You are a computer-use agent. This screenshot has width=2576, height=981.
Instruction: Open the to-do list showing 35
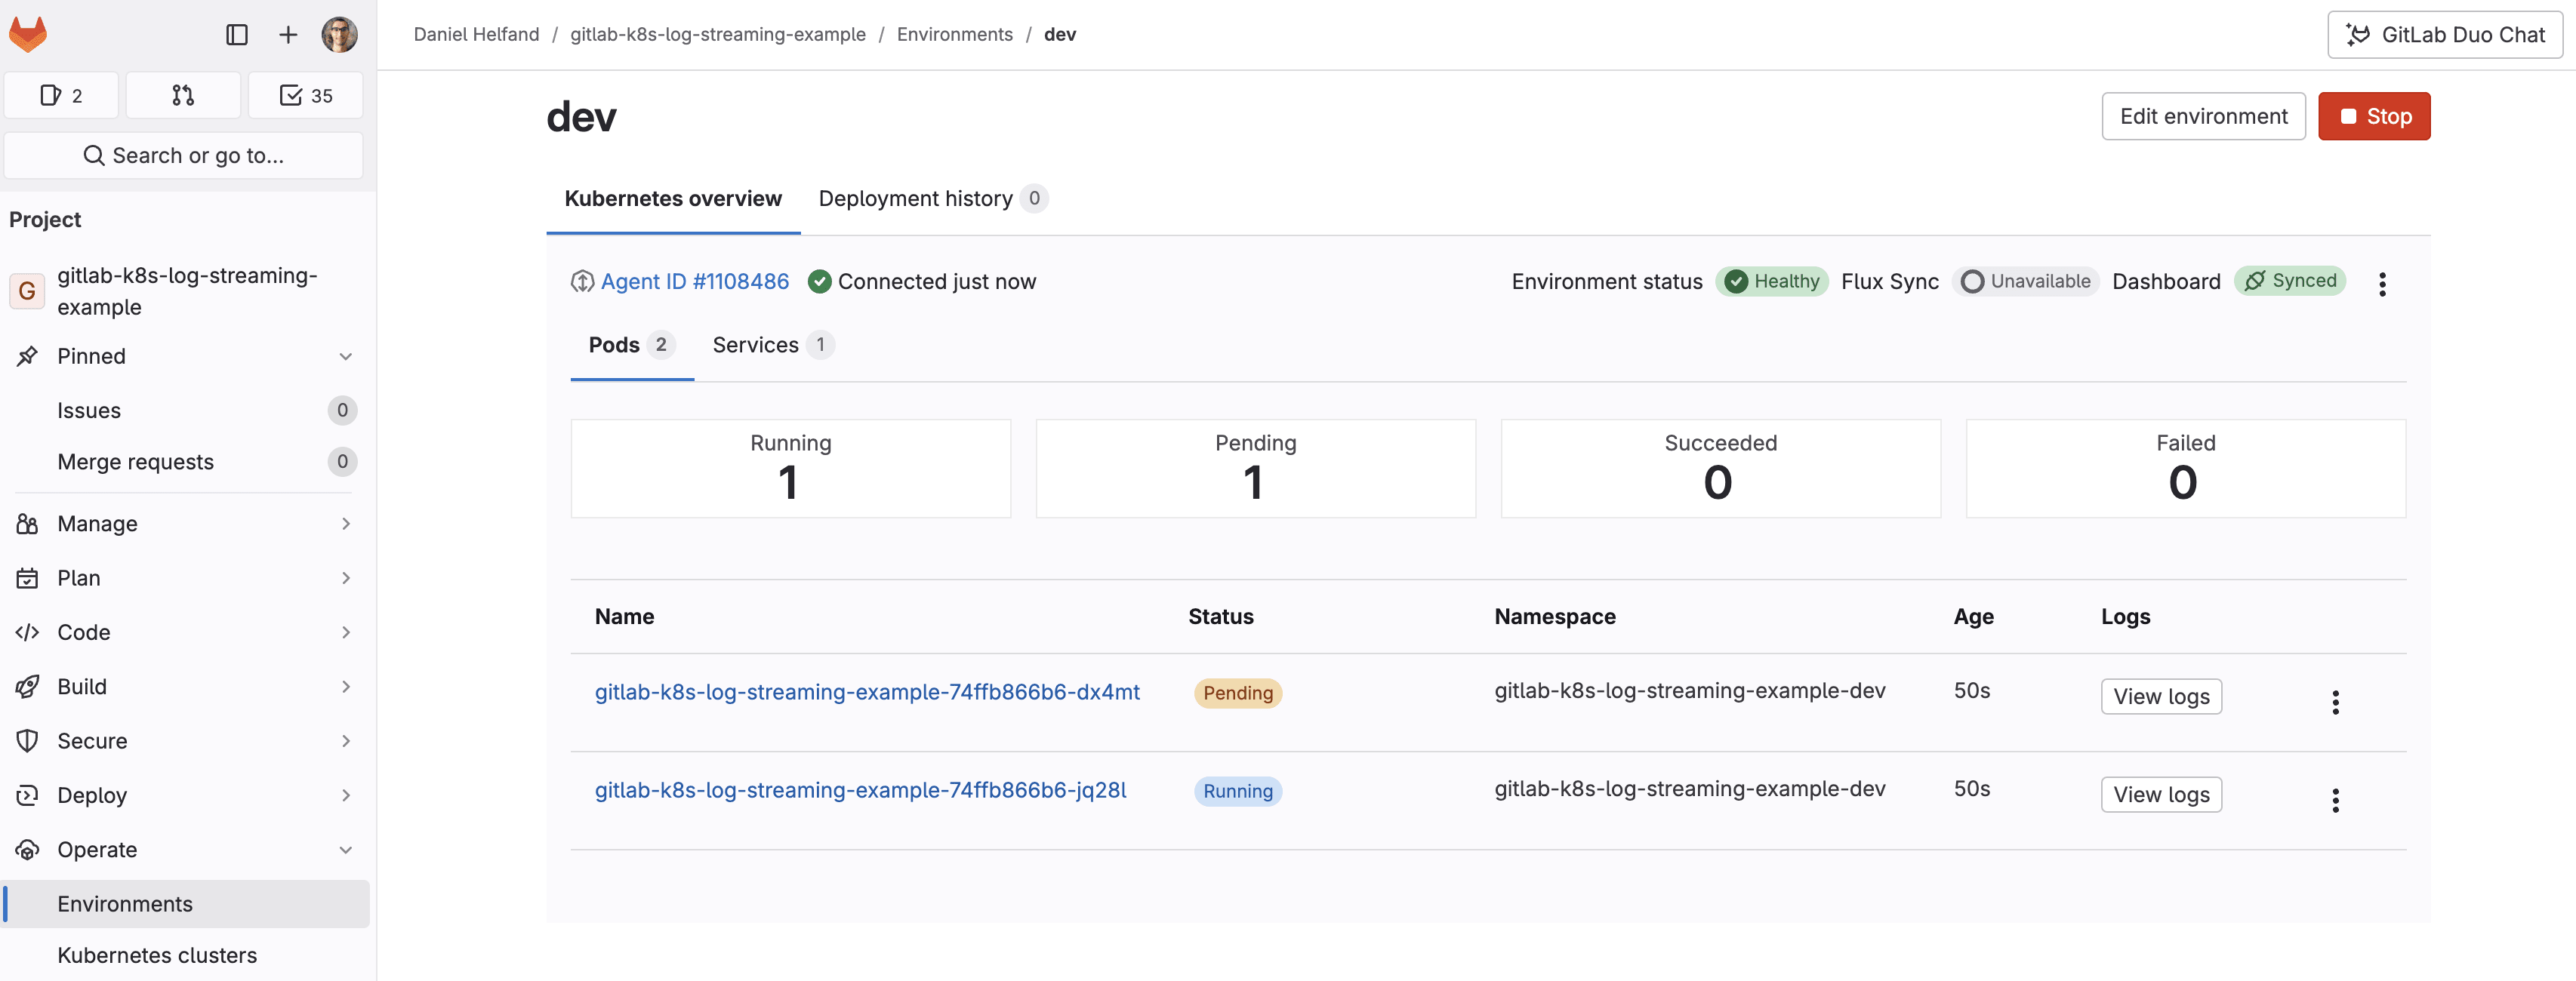click(x=306, y=96)
